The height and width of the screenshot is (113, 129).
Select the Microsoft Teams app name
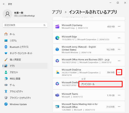click(70, 94)
